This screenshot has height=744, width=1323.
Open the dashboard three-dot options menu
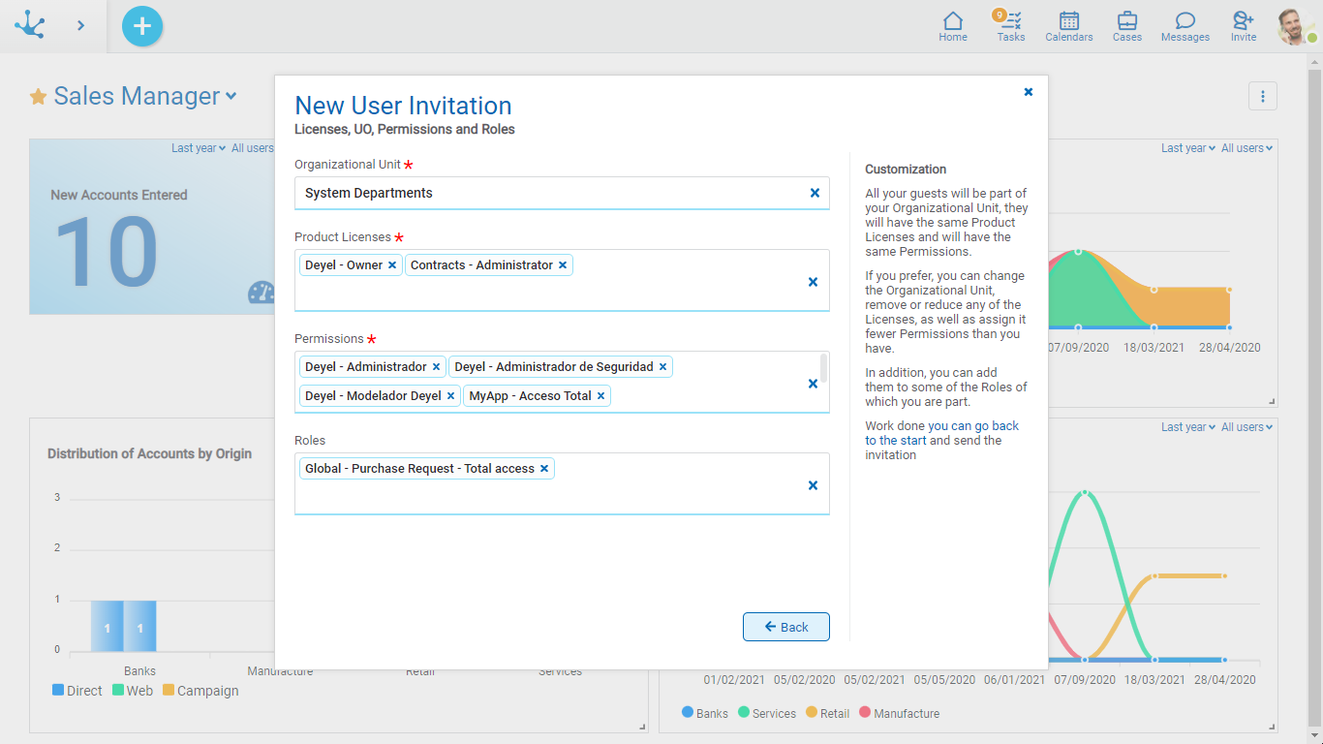coord(1262,96)
